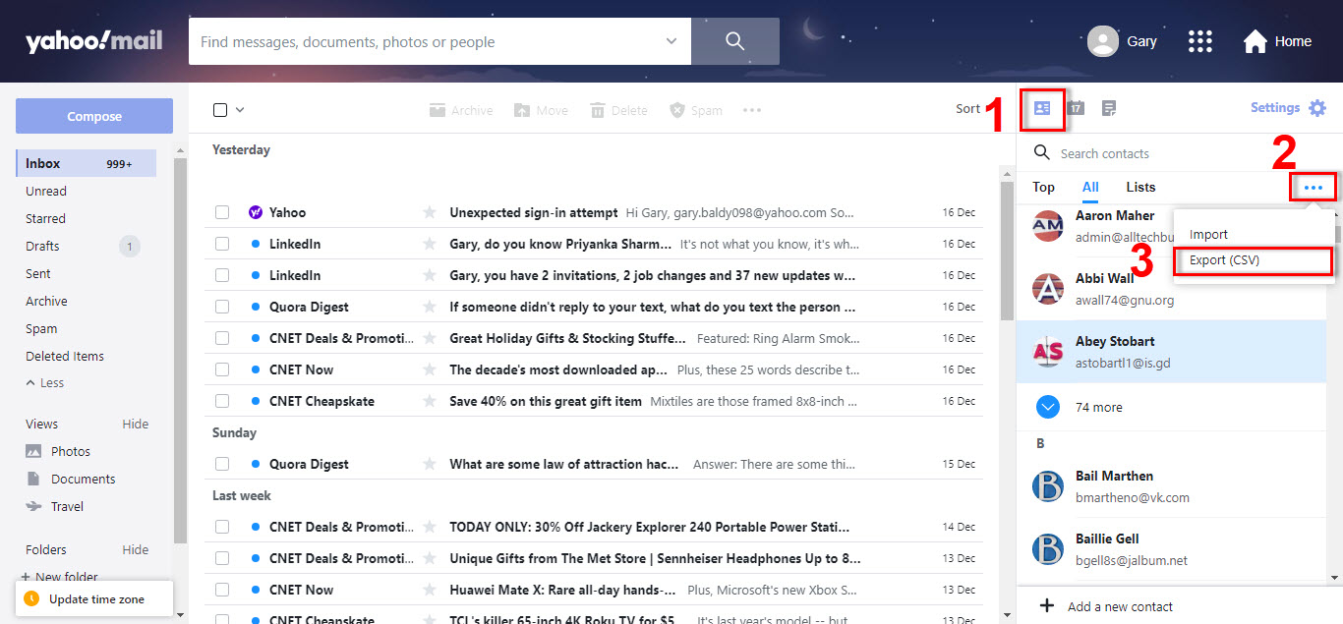Hide the Views section
Viewport: 1343px width, 624px height.
(136, 424)
